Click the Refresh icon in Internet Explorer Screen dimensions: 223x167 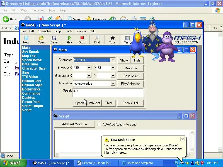pos(50,19)
